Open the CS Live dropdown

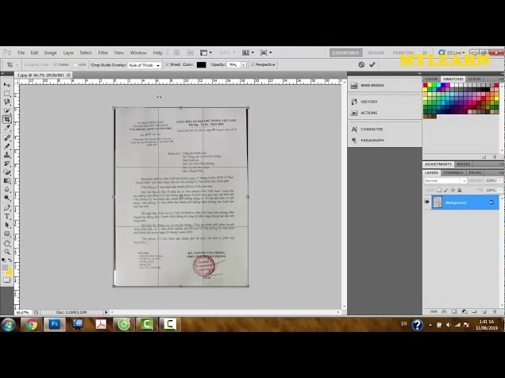coord(452,52)
